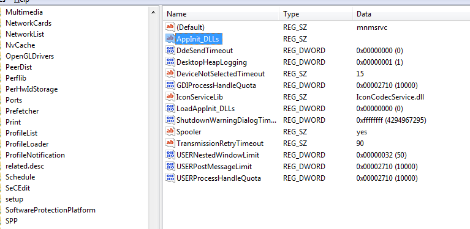Image resolution: width=470 pixels, height=229 pixels.
Task: Select the Ports registry key
Action: pos(14,100)
